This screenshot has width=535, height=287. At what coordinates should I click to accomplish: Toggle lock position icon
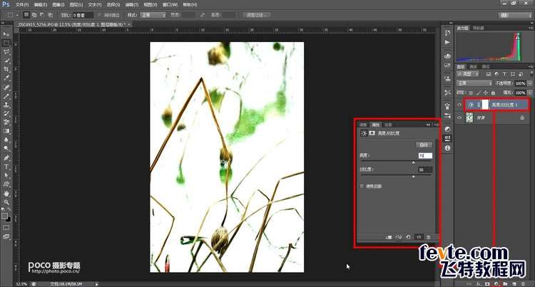(486, 93)
